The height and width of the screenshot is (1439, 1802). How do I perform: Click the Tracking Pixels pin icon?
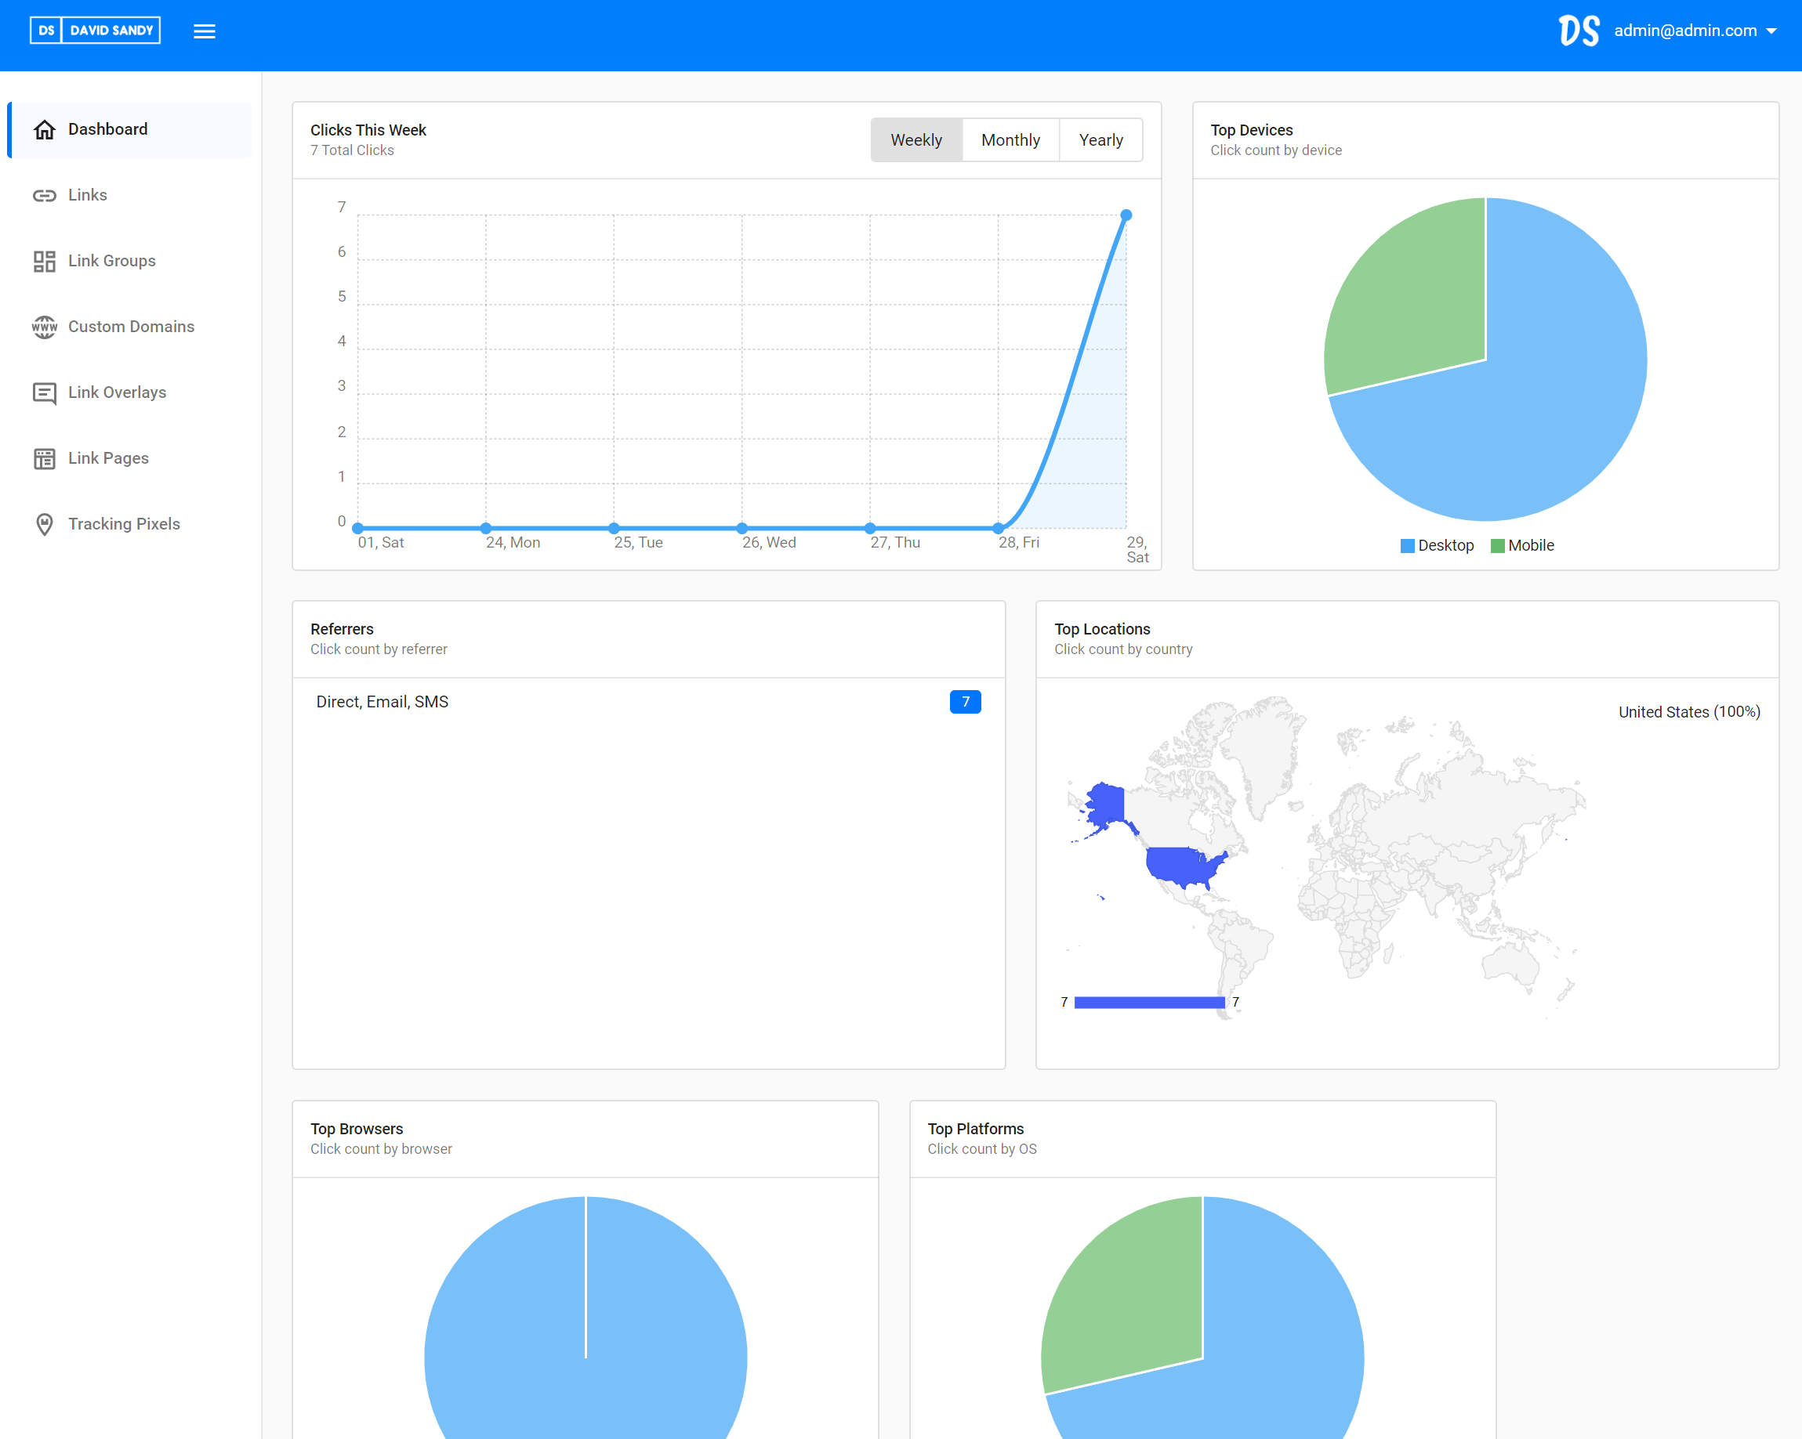point(45,523)
